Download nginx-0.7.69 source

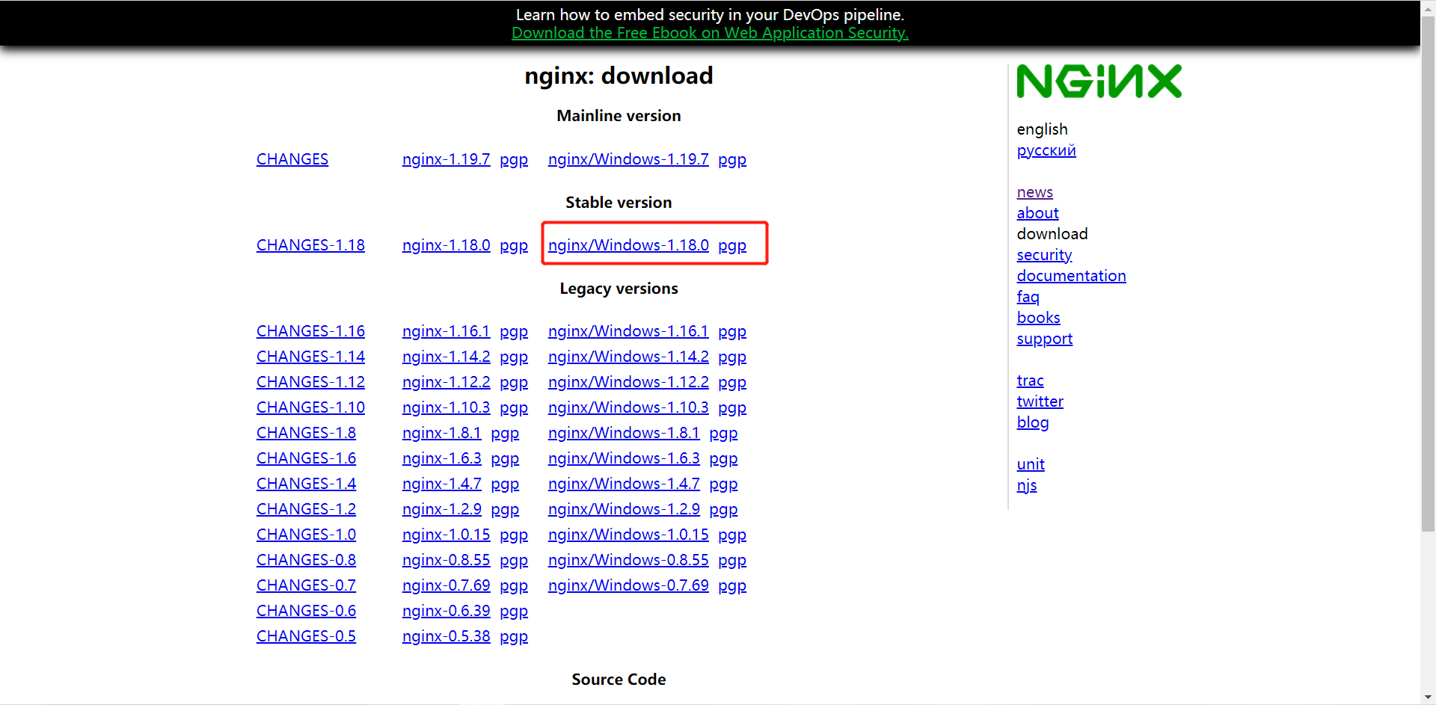[x=446, y=585]
